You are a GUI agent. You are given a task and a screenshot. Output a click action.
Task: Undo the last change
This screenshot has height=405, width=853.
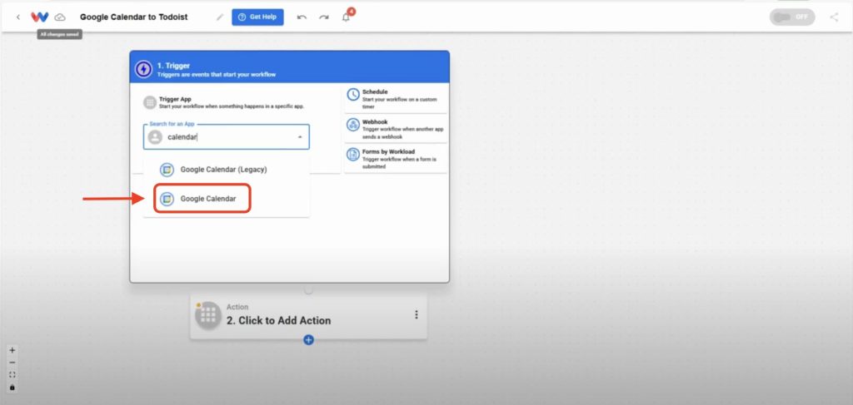pos(302,17)
